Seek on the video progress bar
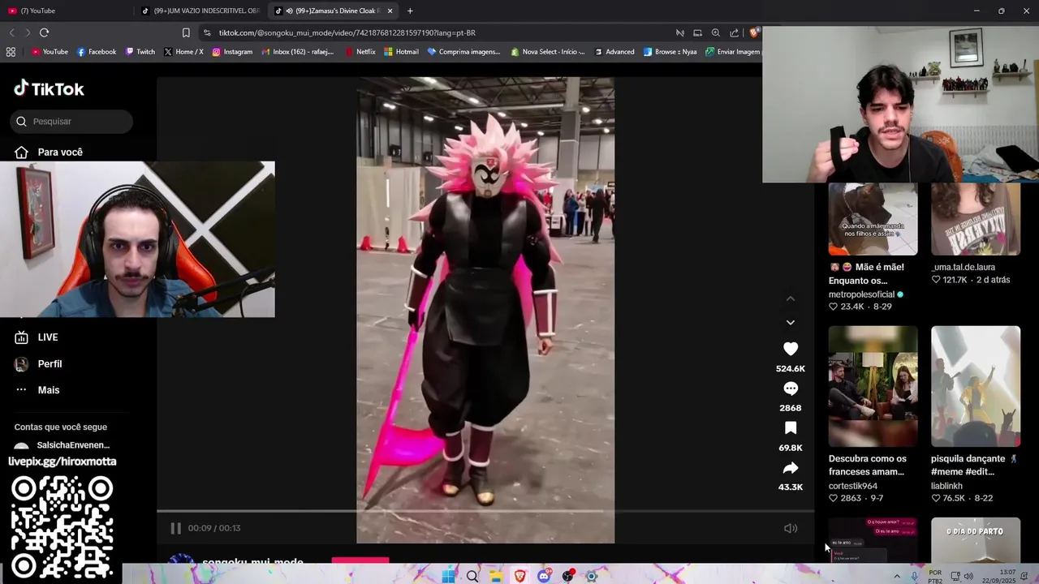 tap(485, 511)
